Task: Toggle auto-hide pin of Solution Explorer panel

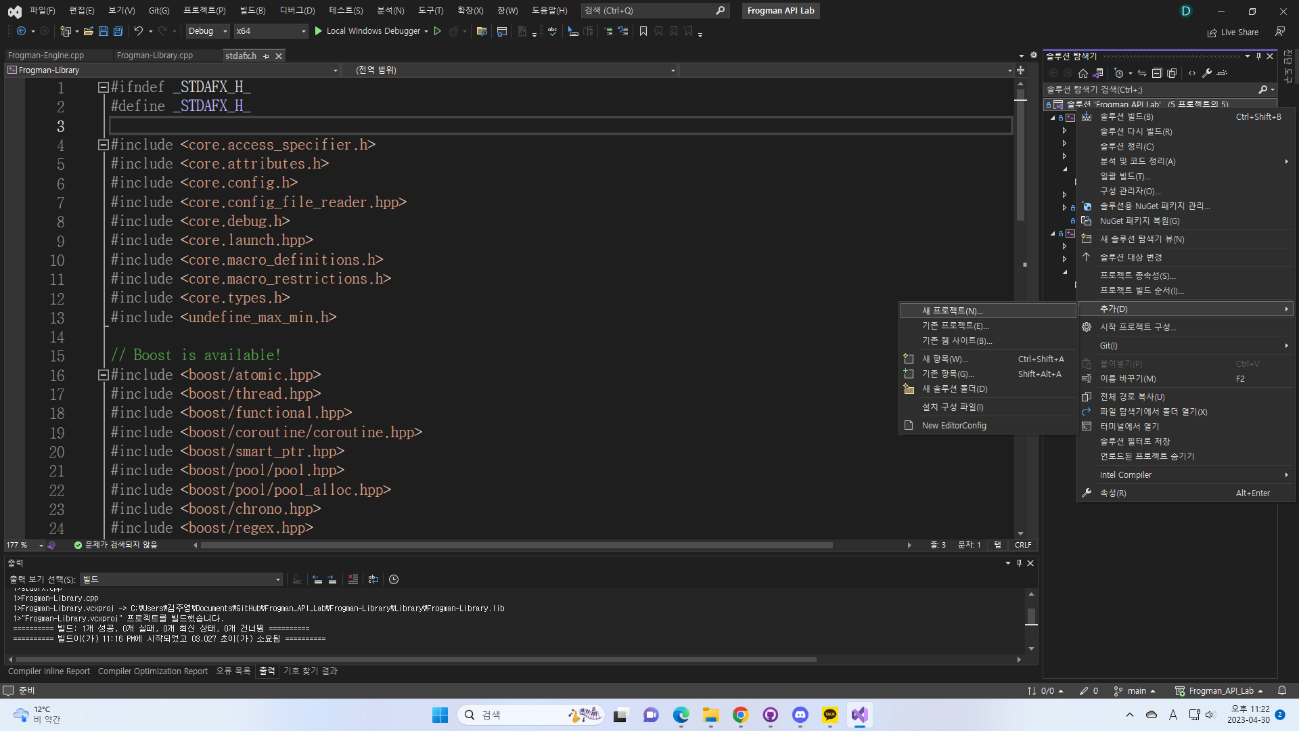Action: click(x=1258, y=56)
